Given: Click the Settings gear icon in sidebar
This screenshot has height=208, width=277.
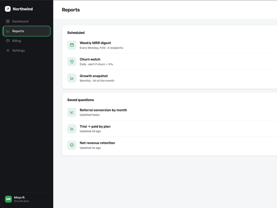Looking at the screenshot, I should tap(8, 51).
